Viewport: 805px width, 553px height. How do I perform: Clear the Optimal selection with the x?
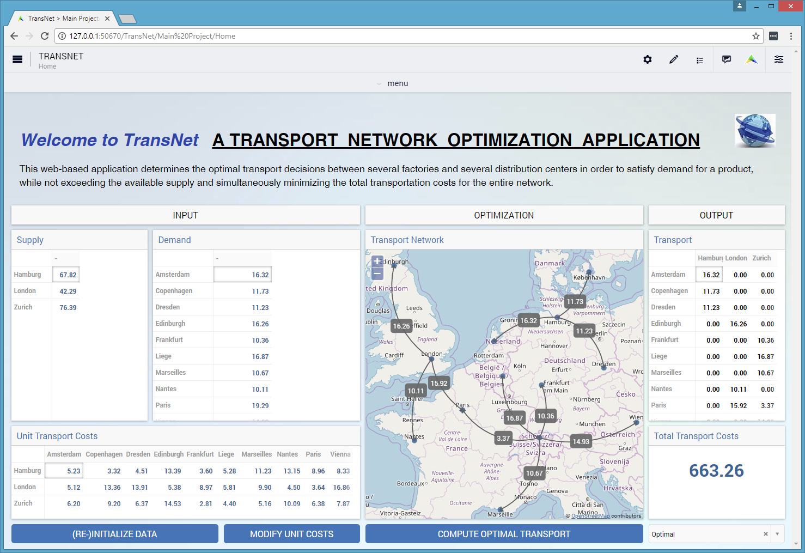pos(766,534)
